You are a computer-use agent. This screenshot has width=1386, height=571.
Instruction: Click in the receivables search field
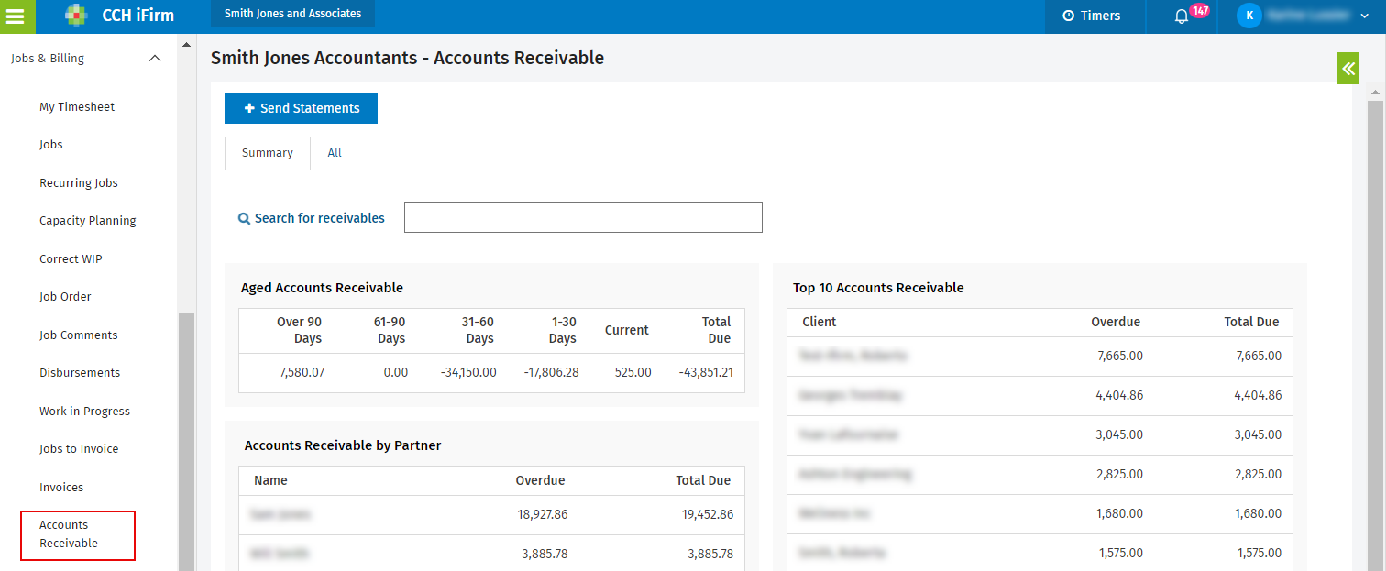[x=583, y=217]
